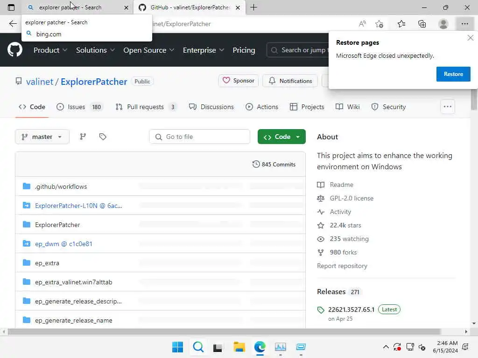Open the ExplorerPatcher-L10N submodule
Screen dimensions: 478x358
point(78,206)
